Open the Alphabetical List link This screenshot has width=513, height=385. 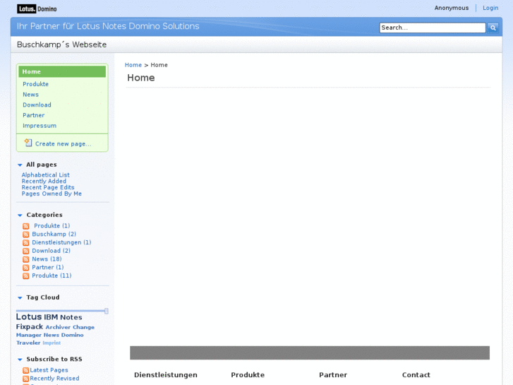pyautogui.click(x=45, y=175)
